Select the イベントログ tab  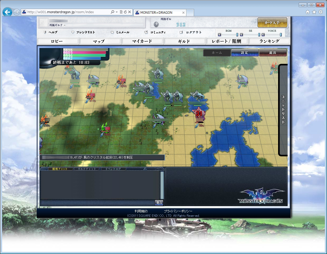point(113,169)
